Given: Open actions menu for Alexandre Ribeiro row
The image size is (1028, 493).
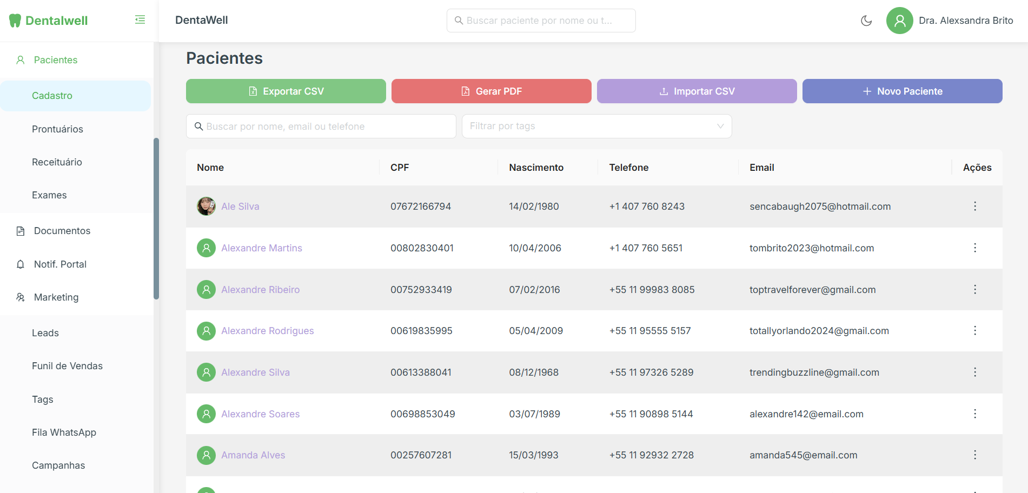Looking at the screenshot, I should (x=975, y=289).
